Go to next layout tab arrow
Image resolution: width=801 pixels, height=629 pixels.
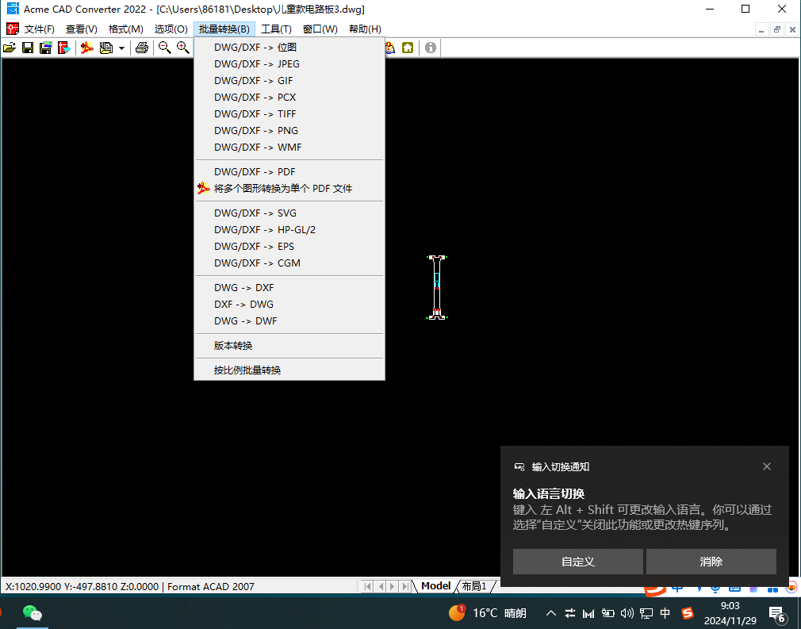tap(393, 586)
